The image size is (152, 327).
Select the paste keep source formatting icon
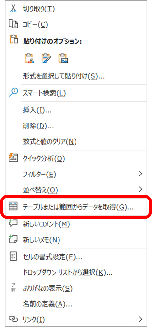pos(29,58)
